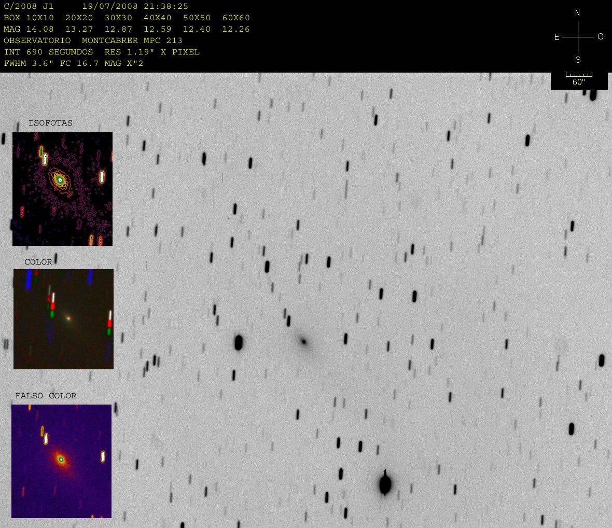Click the 'ISOFOTAS' label
612x528 pixels.
click(x=50, y=123)
